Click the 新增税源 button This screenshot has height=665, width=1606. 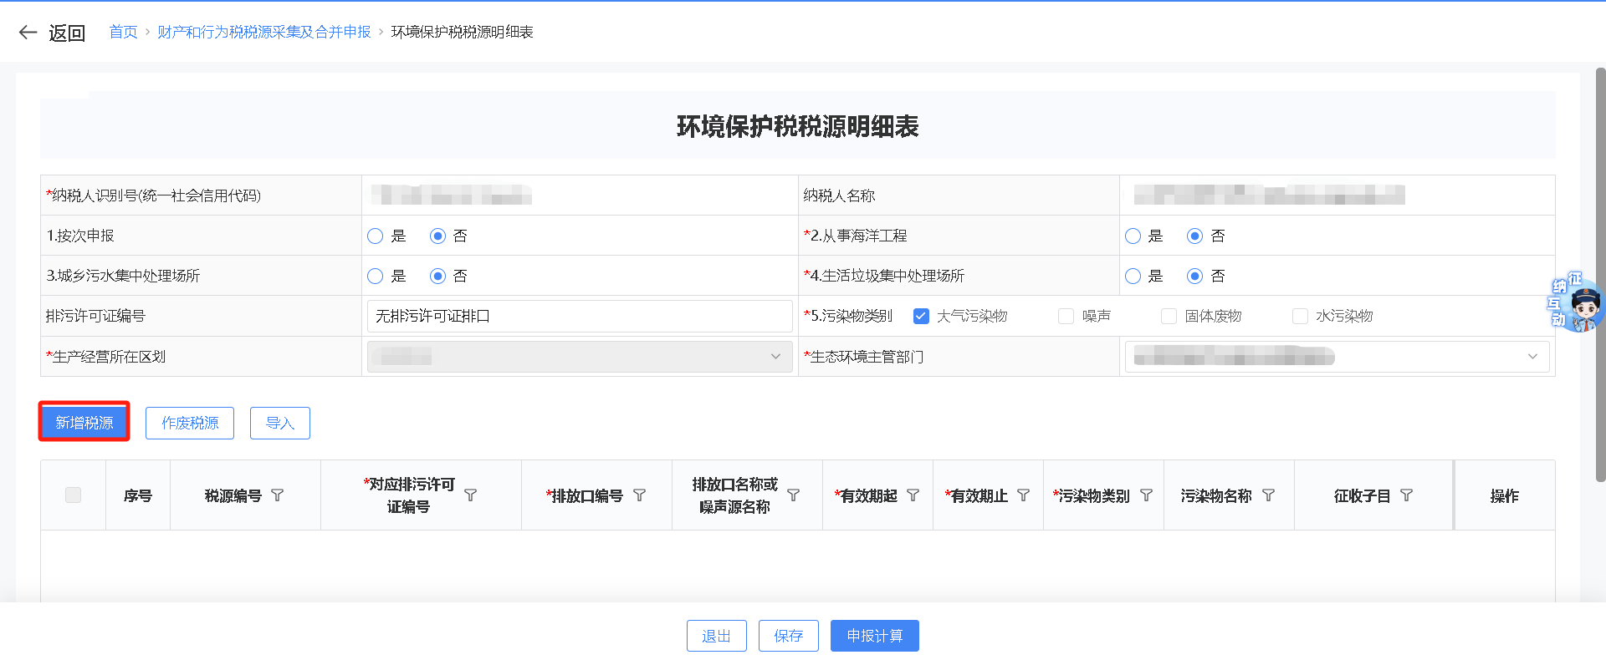coord(84,423)
